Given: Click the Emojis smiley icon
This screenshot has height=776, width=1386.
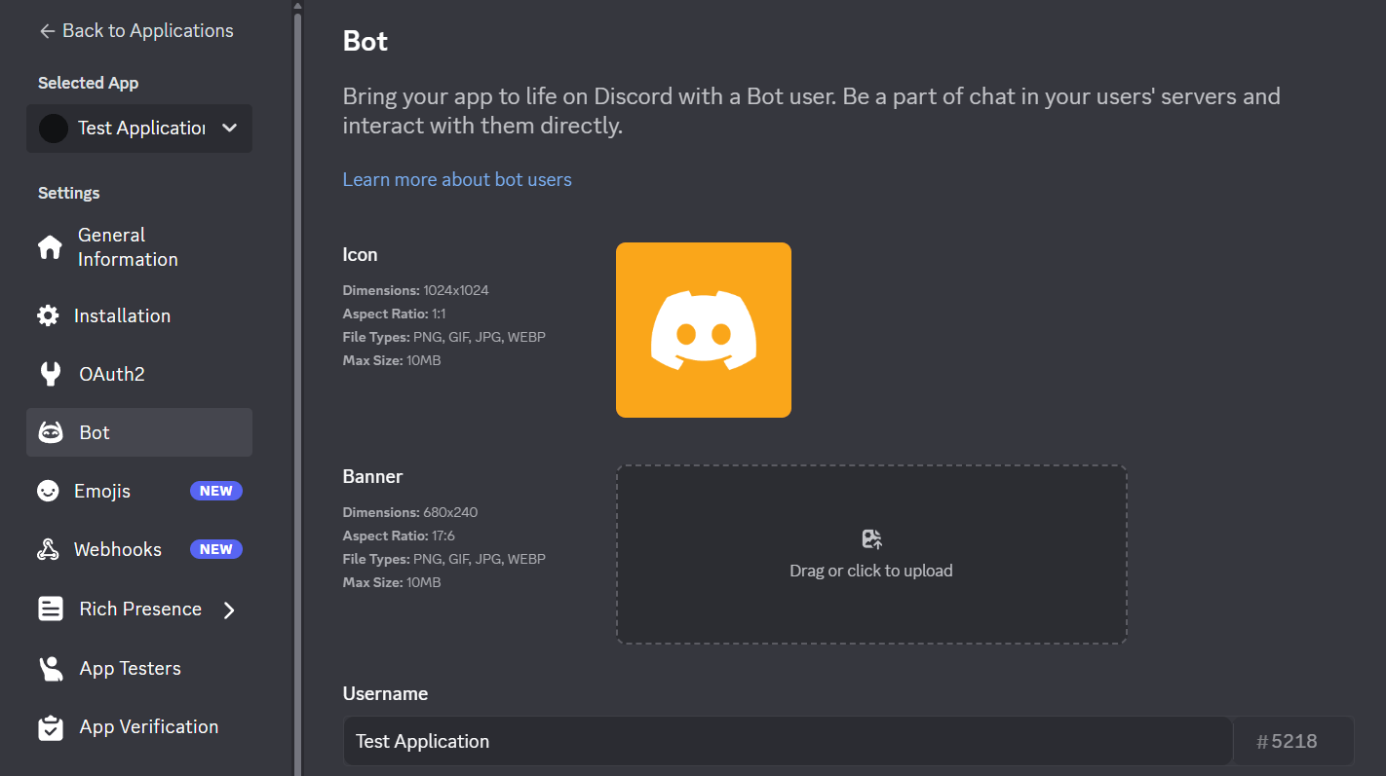Looking at the screenshot, I should pyautogui.click(x=48, y=492).
